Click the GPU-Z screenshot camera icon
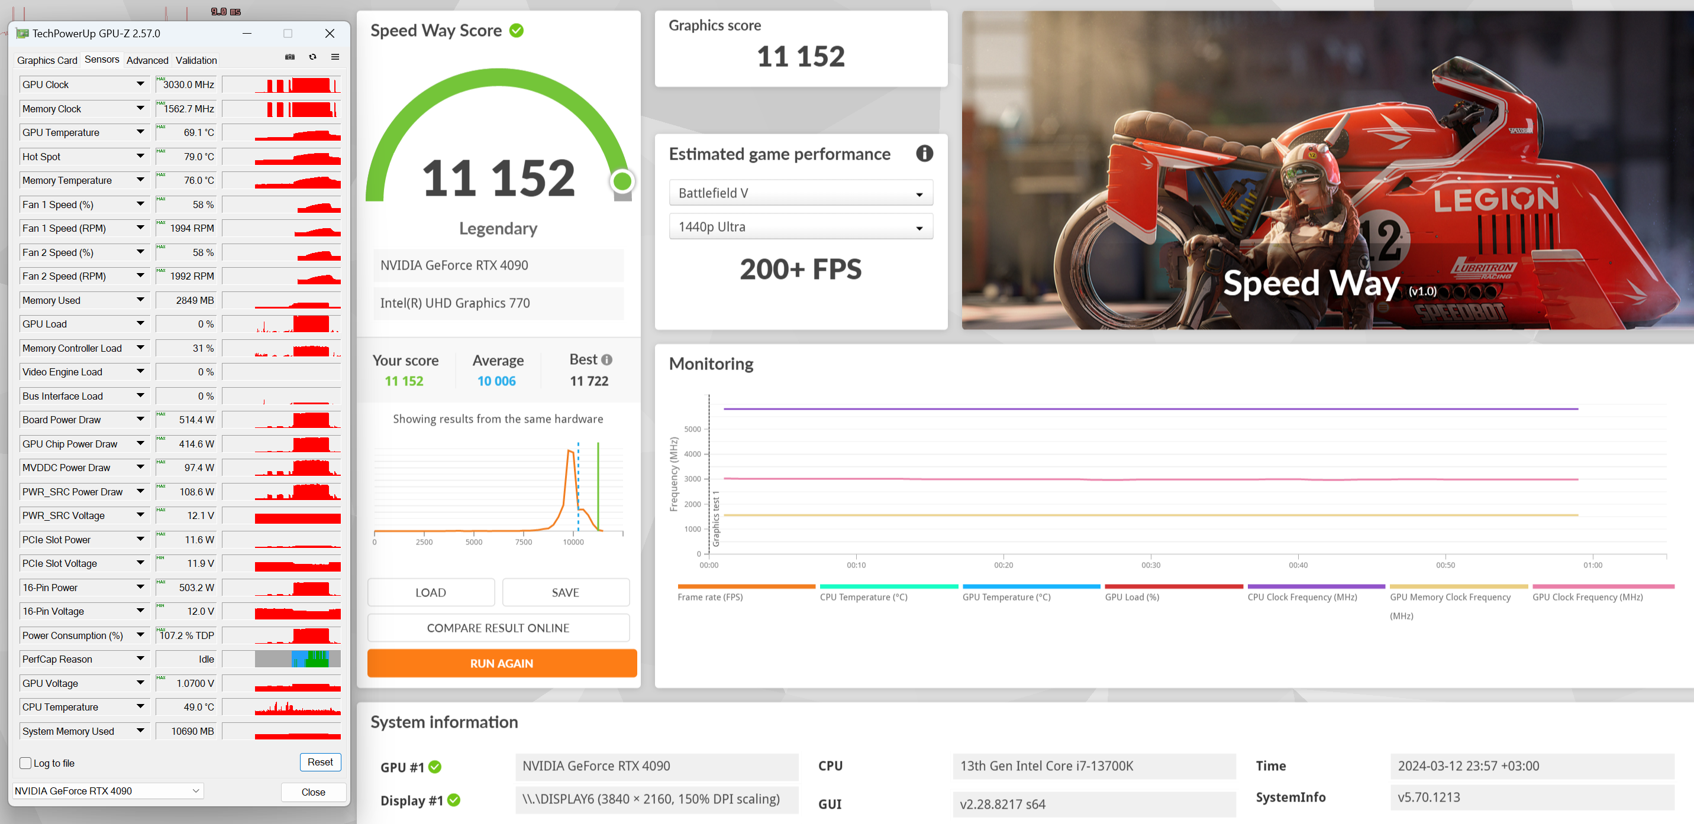Screen dimensions: 1694x824 (289, 57)
